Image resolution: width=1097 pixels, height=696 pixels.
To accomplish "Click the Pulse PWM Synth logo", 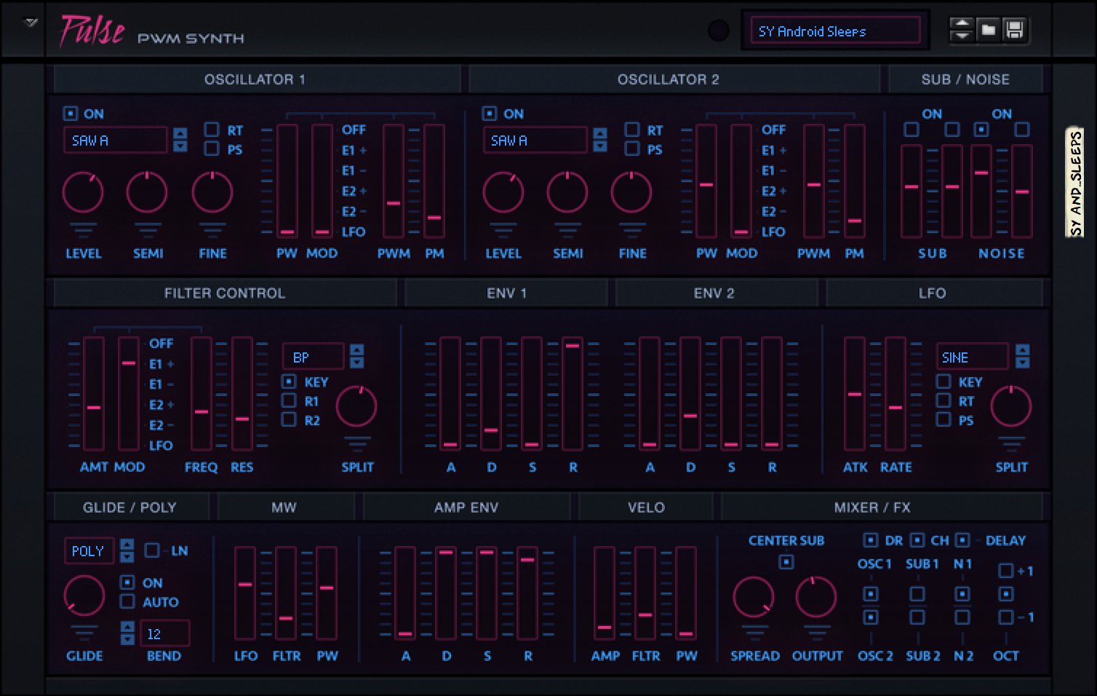I will (x=152, y=32).
